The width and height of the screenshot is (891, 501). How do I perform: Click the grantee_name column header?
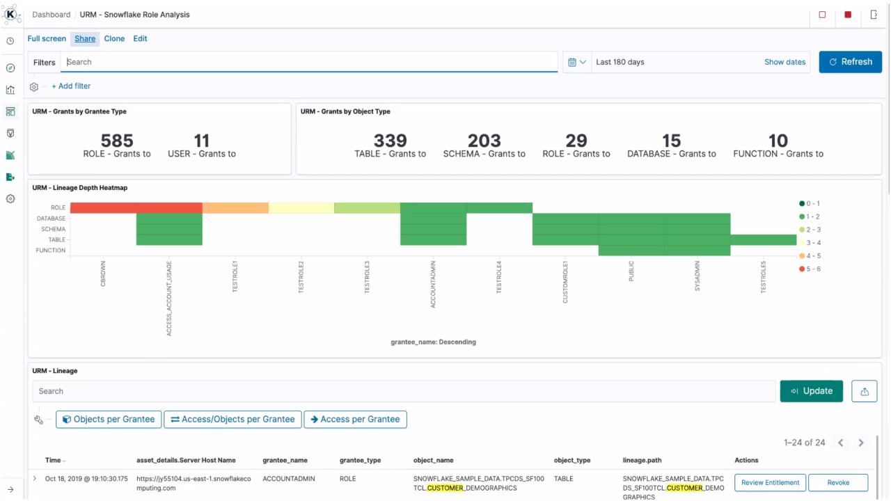[285, 460]
